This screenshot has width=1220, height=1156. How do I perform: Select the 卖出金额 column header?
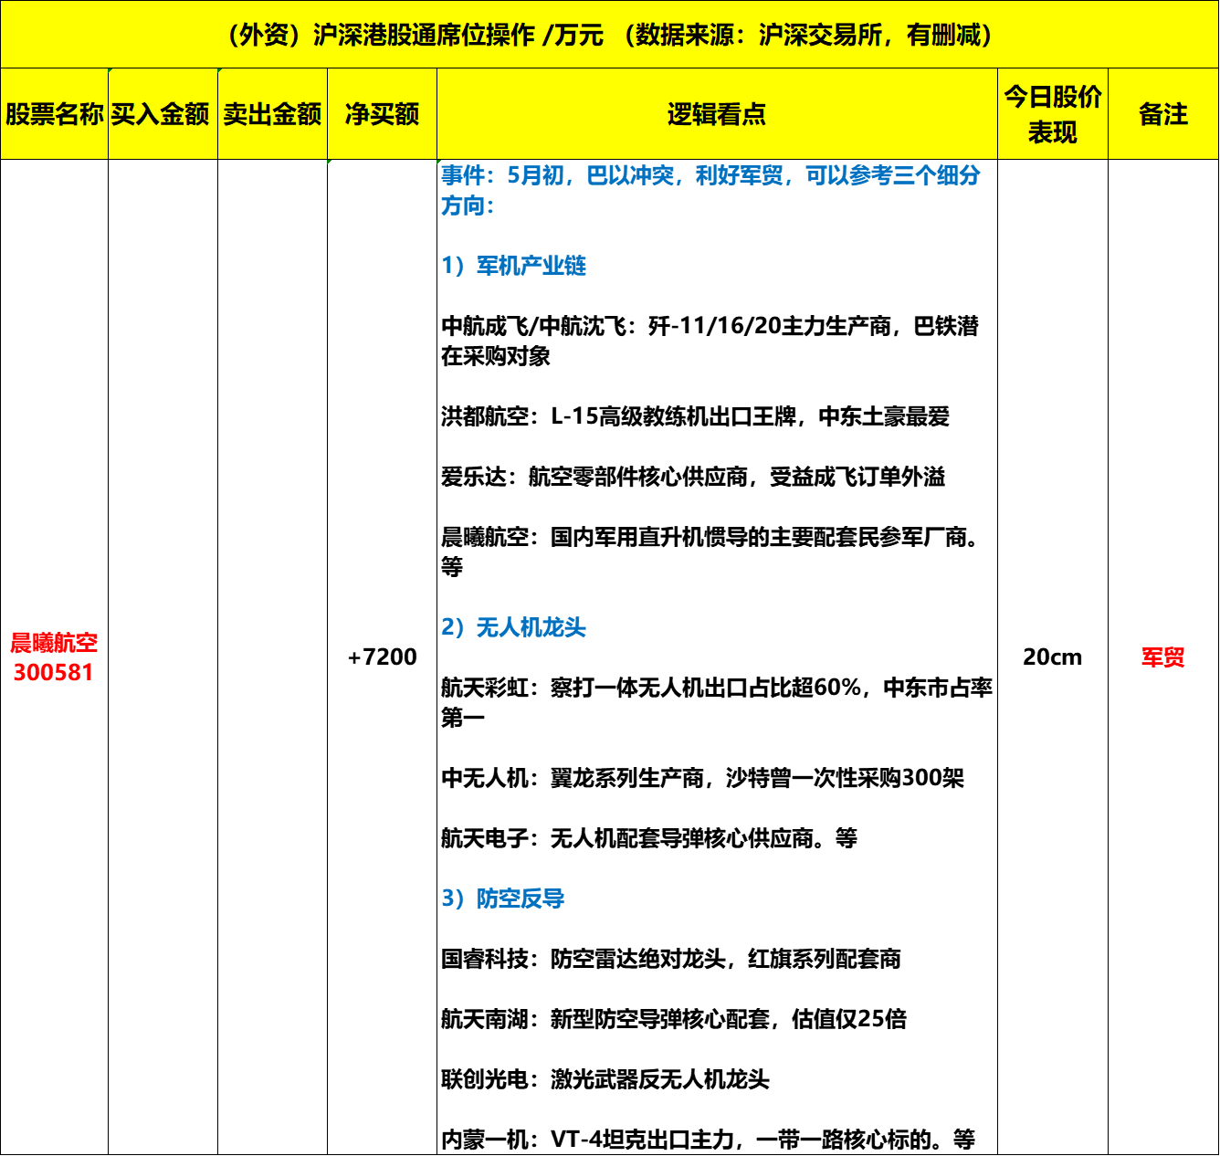point(272,114)
